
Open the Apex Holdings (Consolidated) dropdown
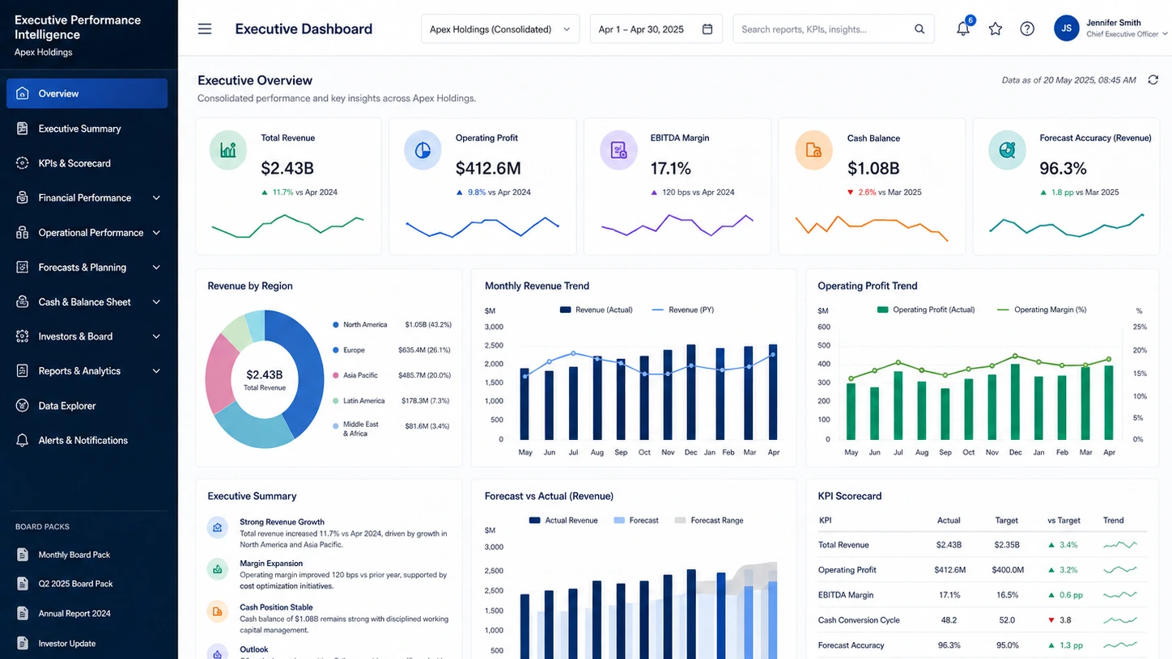click(x=500, y=29)
